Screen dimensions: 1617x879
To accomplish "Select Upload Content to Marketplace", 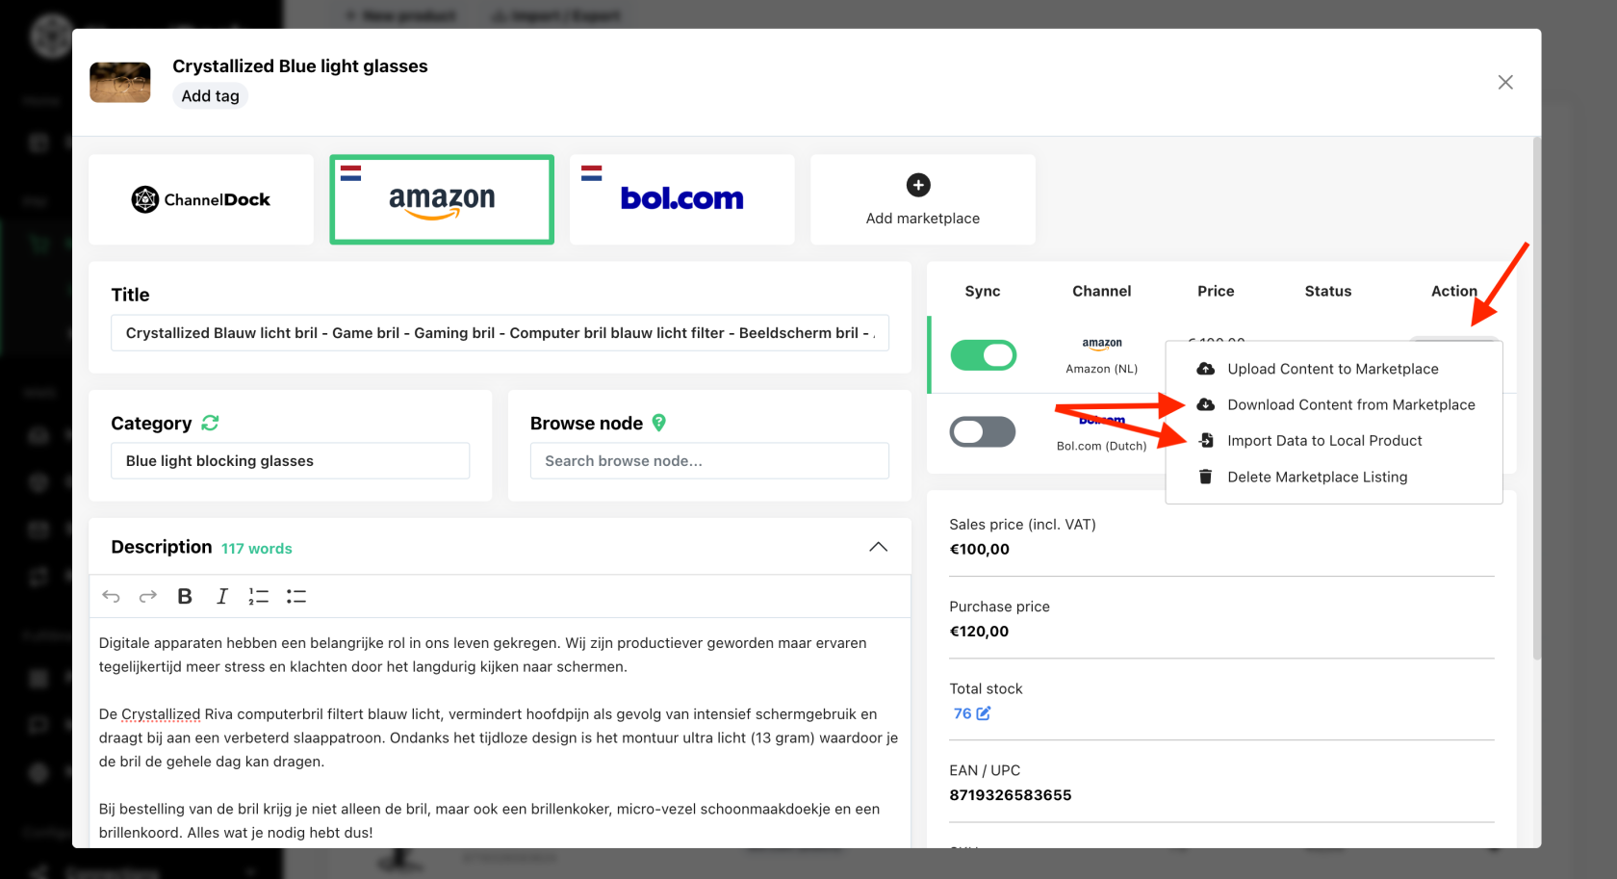I will [1333, 369].
